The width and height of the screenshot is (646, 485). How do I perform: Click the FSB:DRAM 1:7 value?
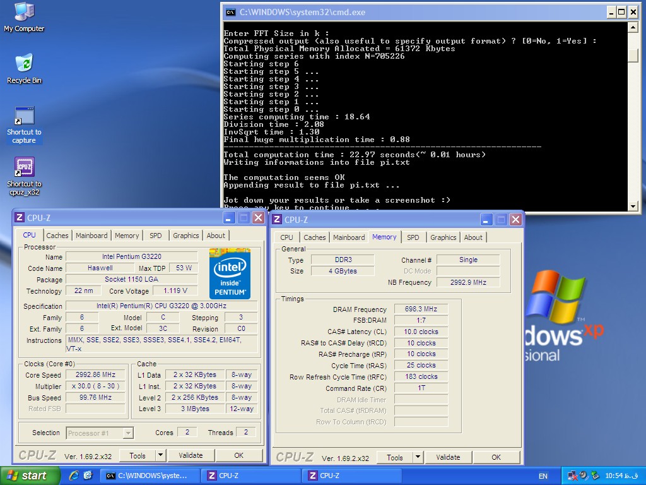(x=421, y=320)
